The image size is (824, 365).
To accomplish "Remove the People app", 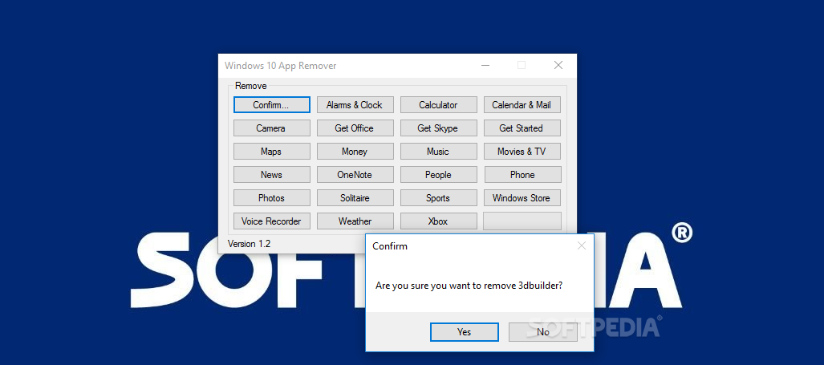I will click(438, 174).
